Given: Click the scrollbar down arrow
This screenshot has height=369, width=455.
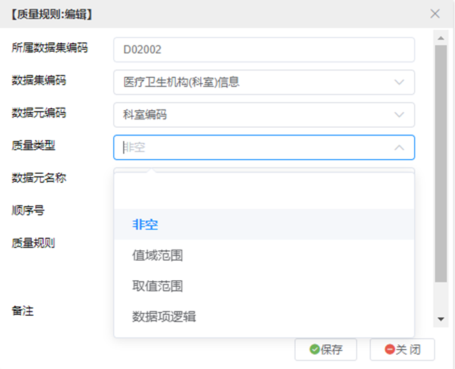Looking at the screenshot, I should click(x=441, y=319).
